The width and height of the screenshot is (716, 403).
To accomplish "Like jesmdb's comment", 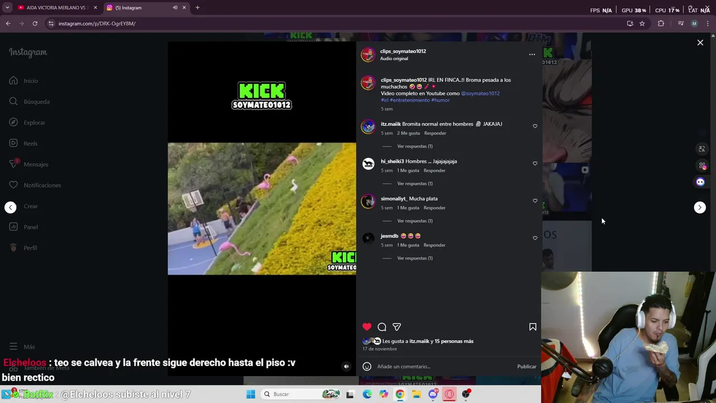I will tap(535, 238).
